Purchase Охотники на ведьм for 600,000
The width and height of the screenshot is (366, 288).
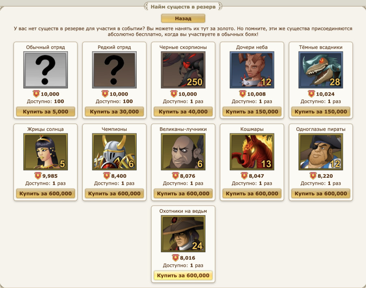183,276
